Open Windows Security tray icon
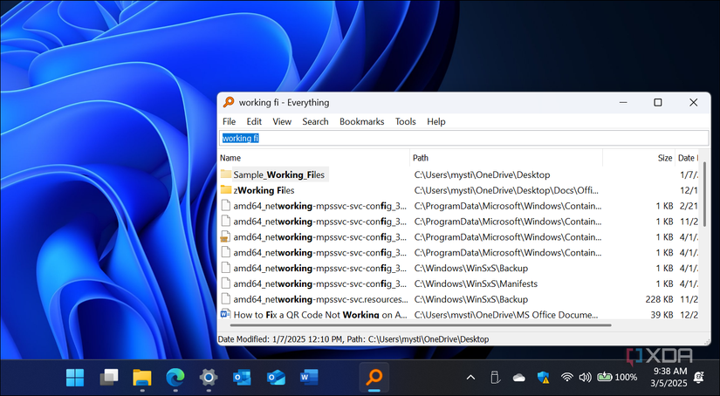720x396 pixels. tap(543, 377)
